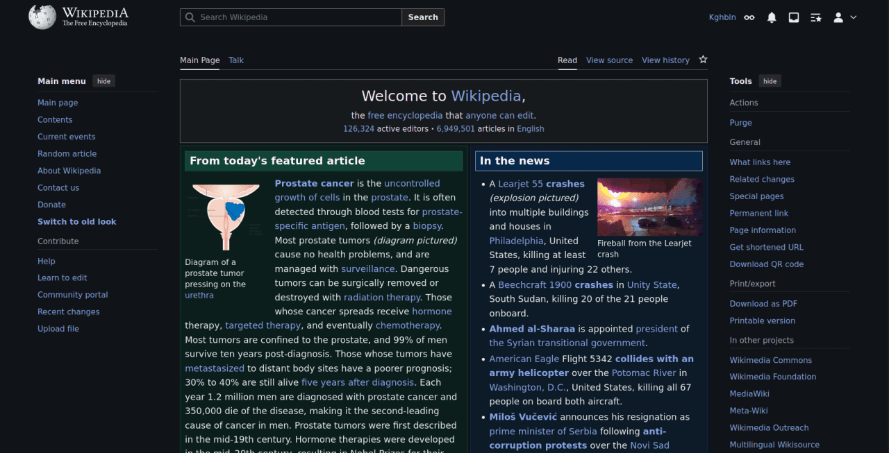
Task: Click Purge in Tools
Action: [740, 123]
